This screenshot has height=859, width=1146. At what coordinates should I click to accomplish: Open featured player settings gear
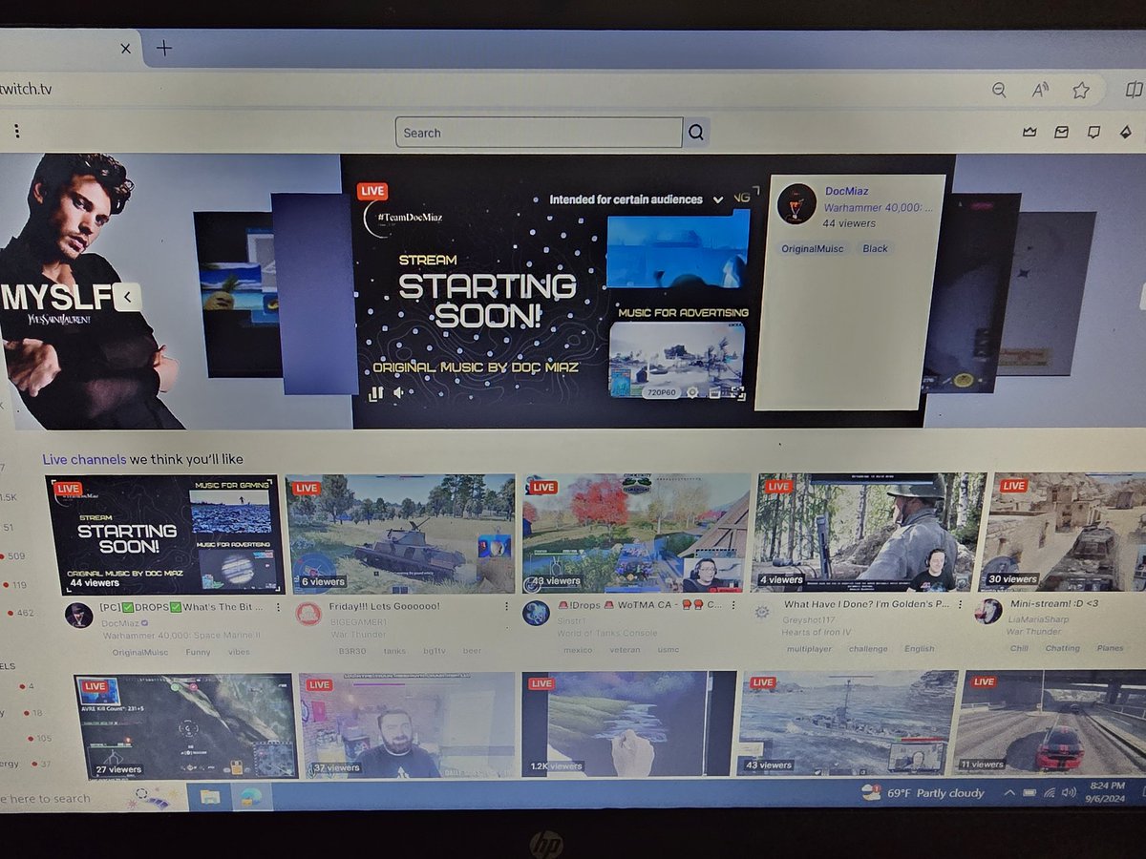click(x=692, y=392)
